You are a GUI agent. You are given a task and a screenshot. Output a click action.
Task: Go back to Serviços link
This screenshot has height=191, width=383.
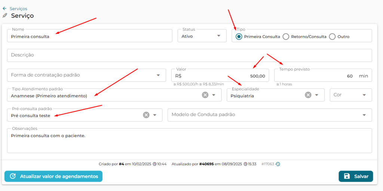18,9
